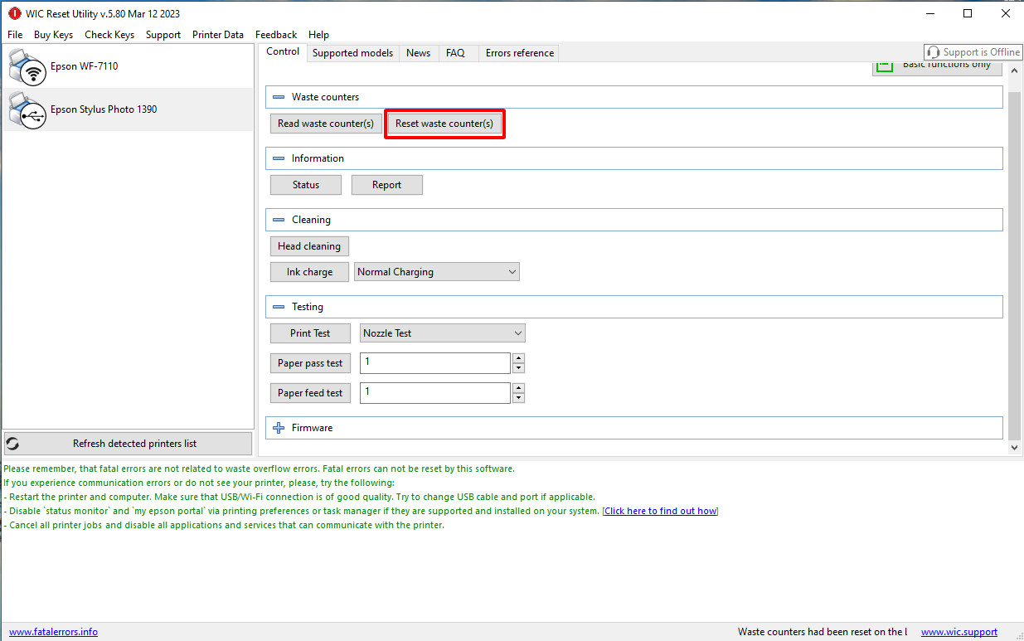Switch to the Control tab
The height and width of the screenshot is (641, 1024).
pyautogui.click(x=283, y=51)
